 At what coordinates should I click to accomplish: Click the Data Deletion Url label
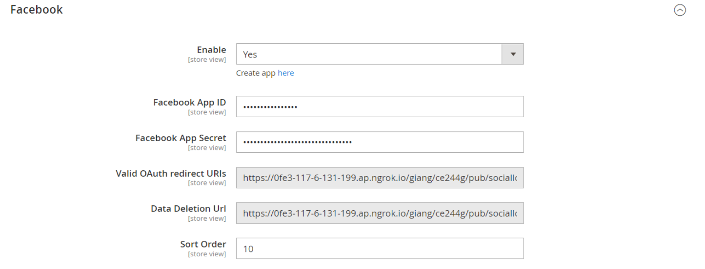click(188, 209)
